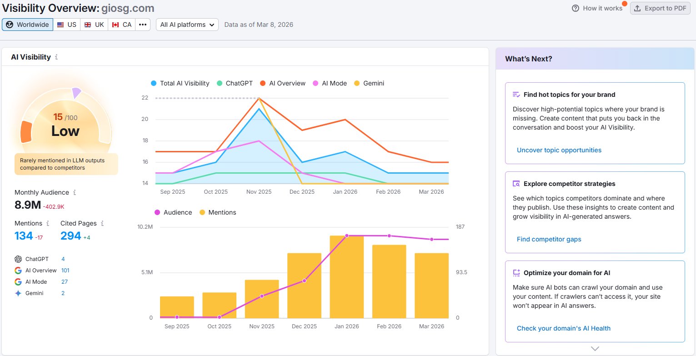The image size is (696, 356).
Task: Click the Jan 2026 mentions bar
Action: tap(347, 276)
